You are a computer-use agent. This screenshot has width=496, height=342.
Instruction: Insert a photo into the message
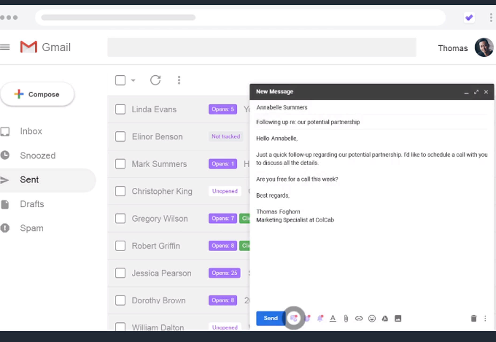tap(398, 318)
